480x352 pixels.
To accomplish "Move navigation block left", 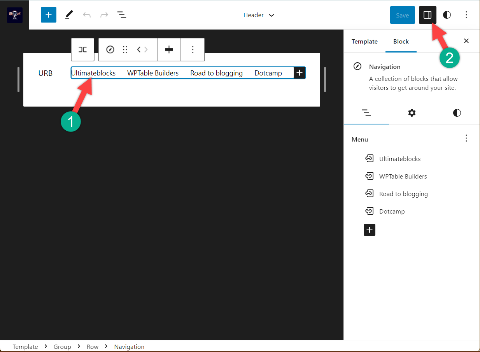I will point(139,49).
